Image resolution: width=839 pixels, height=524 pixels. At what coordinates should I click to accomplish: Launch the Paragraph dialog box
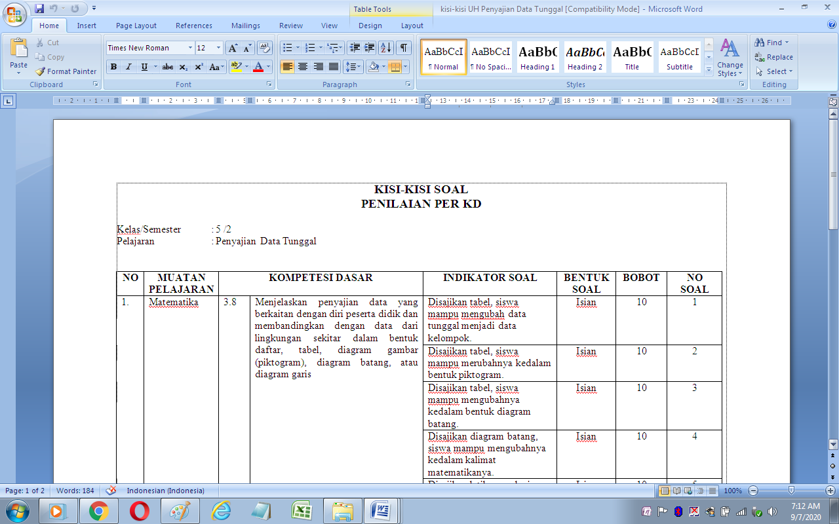(x=408, y=84)
